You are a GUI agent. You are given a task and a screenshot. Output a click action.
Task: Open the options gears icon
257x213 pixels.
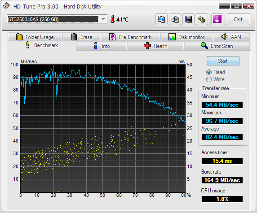tap(202, 19)
